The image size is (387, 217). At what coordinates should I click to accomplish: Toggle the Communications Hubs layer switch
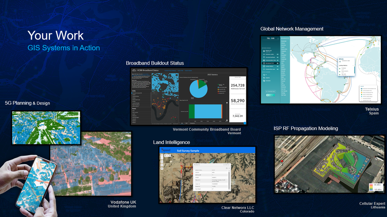click(278, 60)
